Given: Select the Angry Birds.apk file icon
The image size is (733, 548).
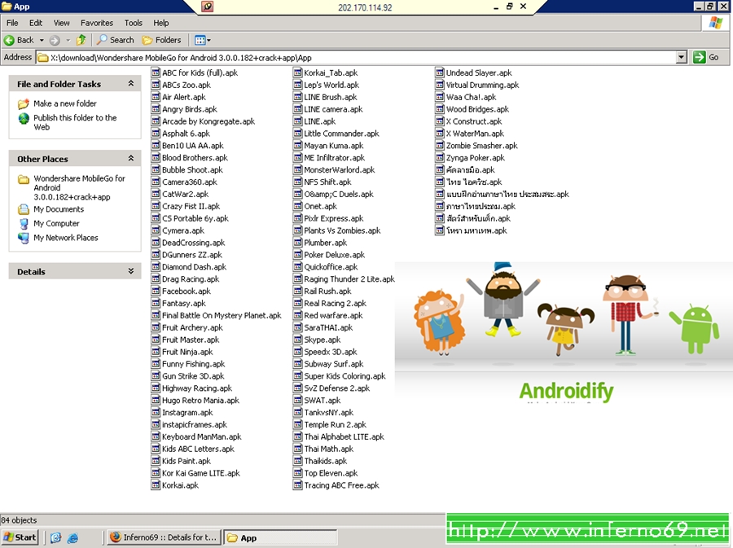Looking at the screenshot, I should pos(156,109).
